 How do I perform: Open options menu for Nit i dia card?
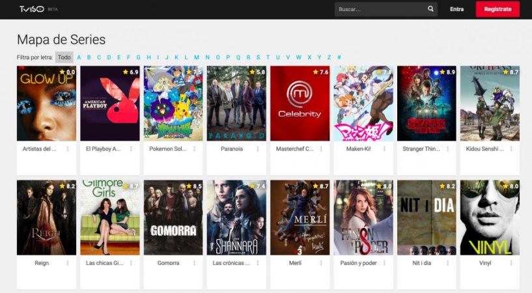pos(448,263)
